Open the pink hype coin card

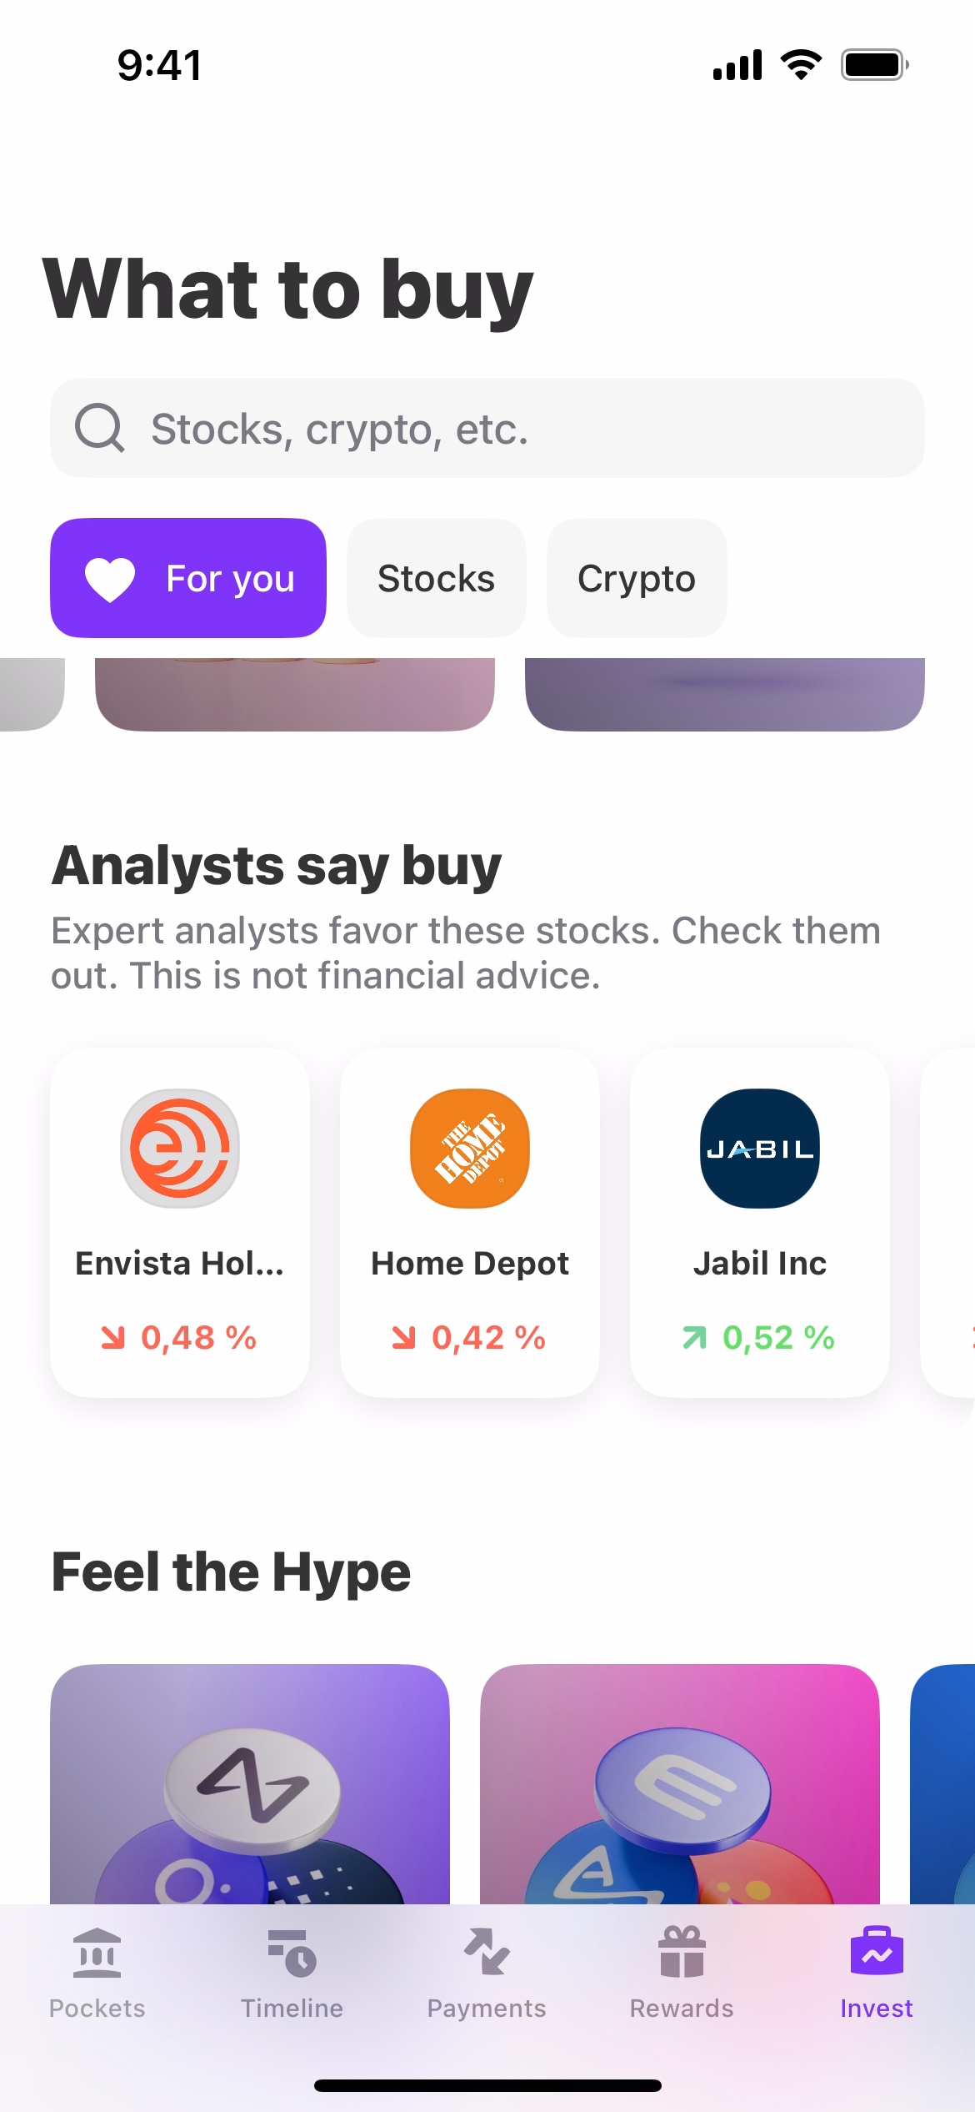coord(680,1783)
